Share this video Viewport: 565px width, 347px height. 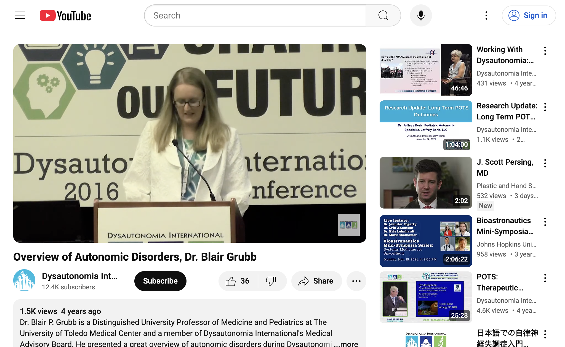pyautogui.click(x=316, y=281)
